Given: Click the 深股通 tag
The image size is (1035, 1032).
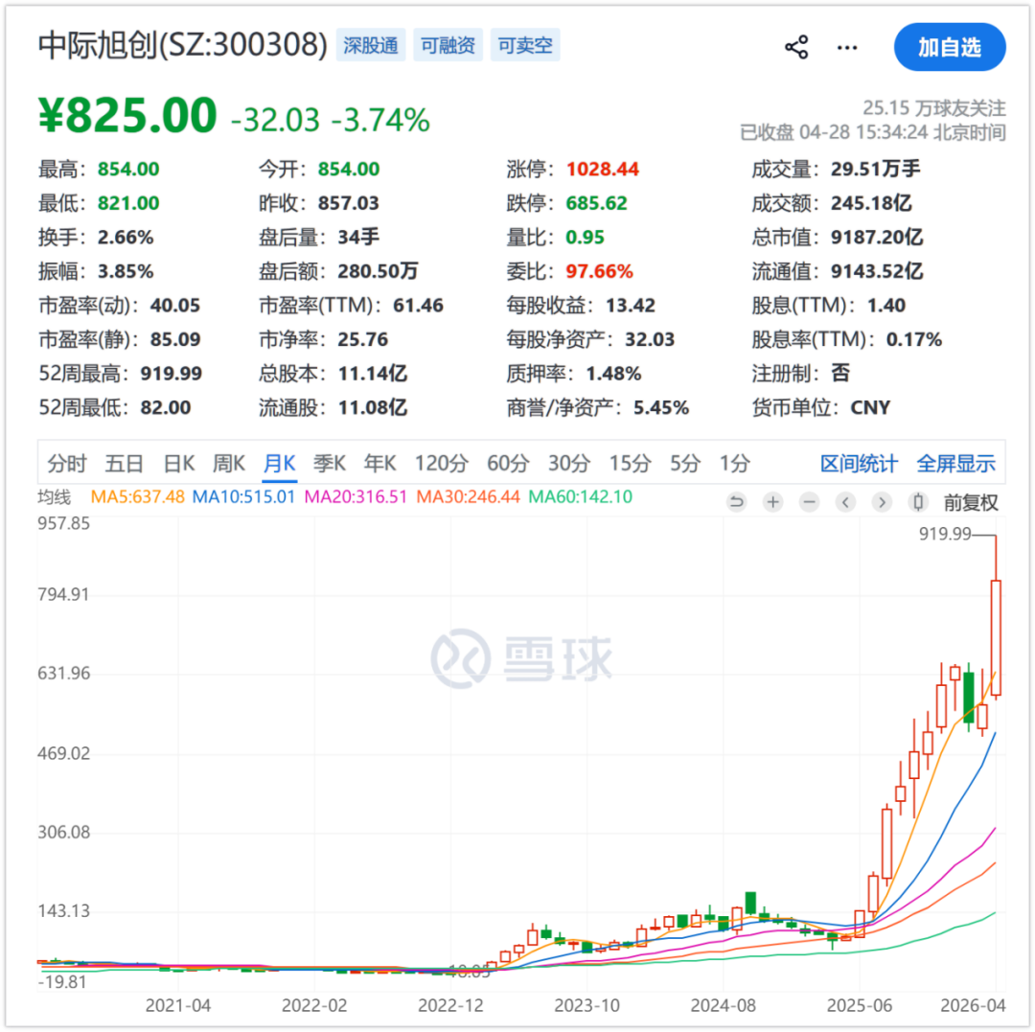Looking at the screenshot, I should 371,46.
